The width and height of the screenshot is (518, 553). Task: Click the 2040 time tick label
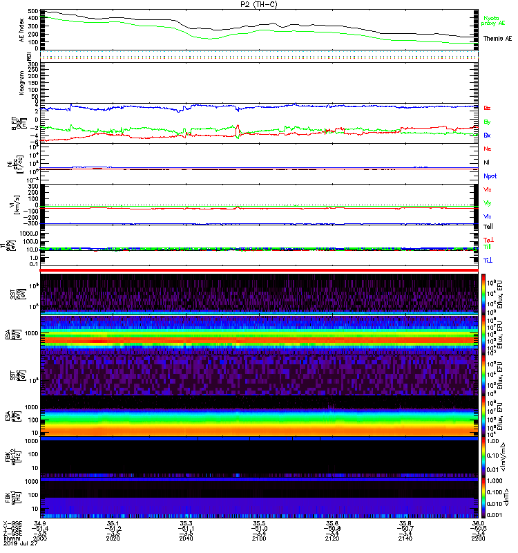[186, 538]
